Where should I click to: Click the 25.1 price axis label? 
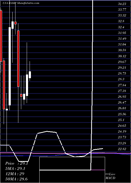tap(121, 120)
